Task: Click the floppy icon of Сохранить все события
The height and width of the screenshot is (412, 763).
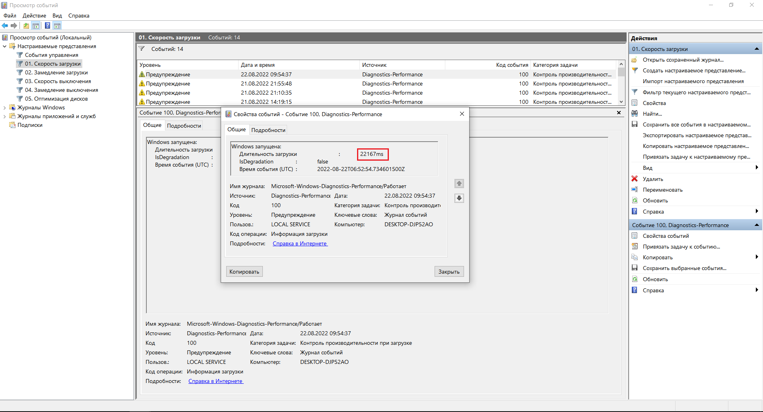Action: pos(635,124)
